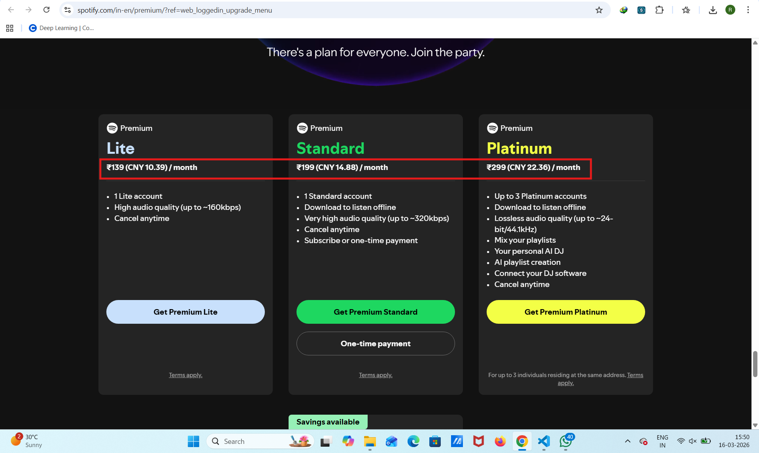Click "1 Standard account" feature text
The height and width of the screenshot is (453, 759).
pos(338,196)
